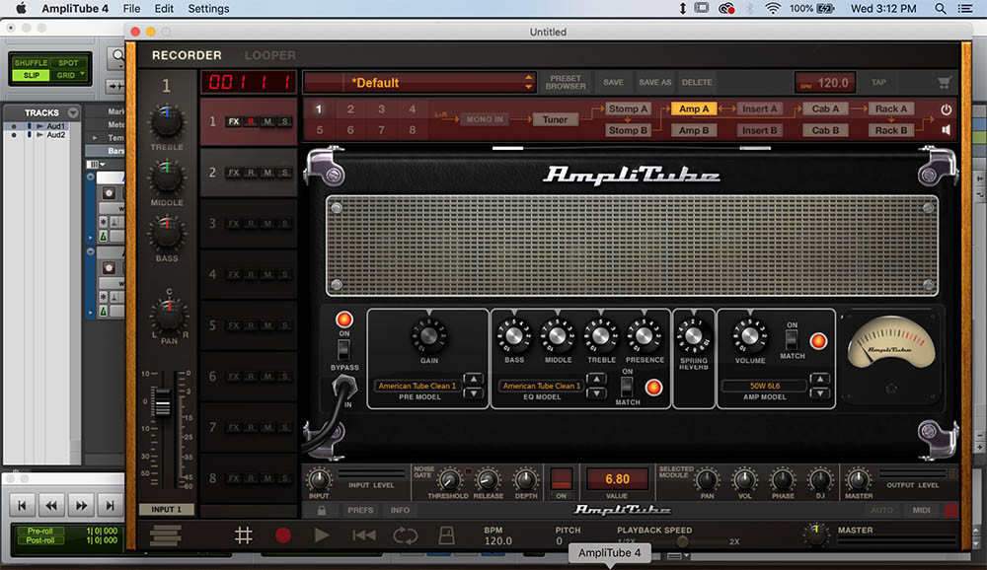Image resolution: width=987 pixels, height=570 pixels.
Task: Open the 50W 6L6 amp model selector
Action: (x=764, y=386)
